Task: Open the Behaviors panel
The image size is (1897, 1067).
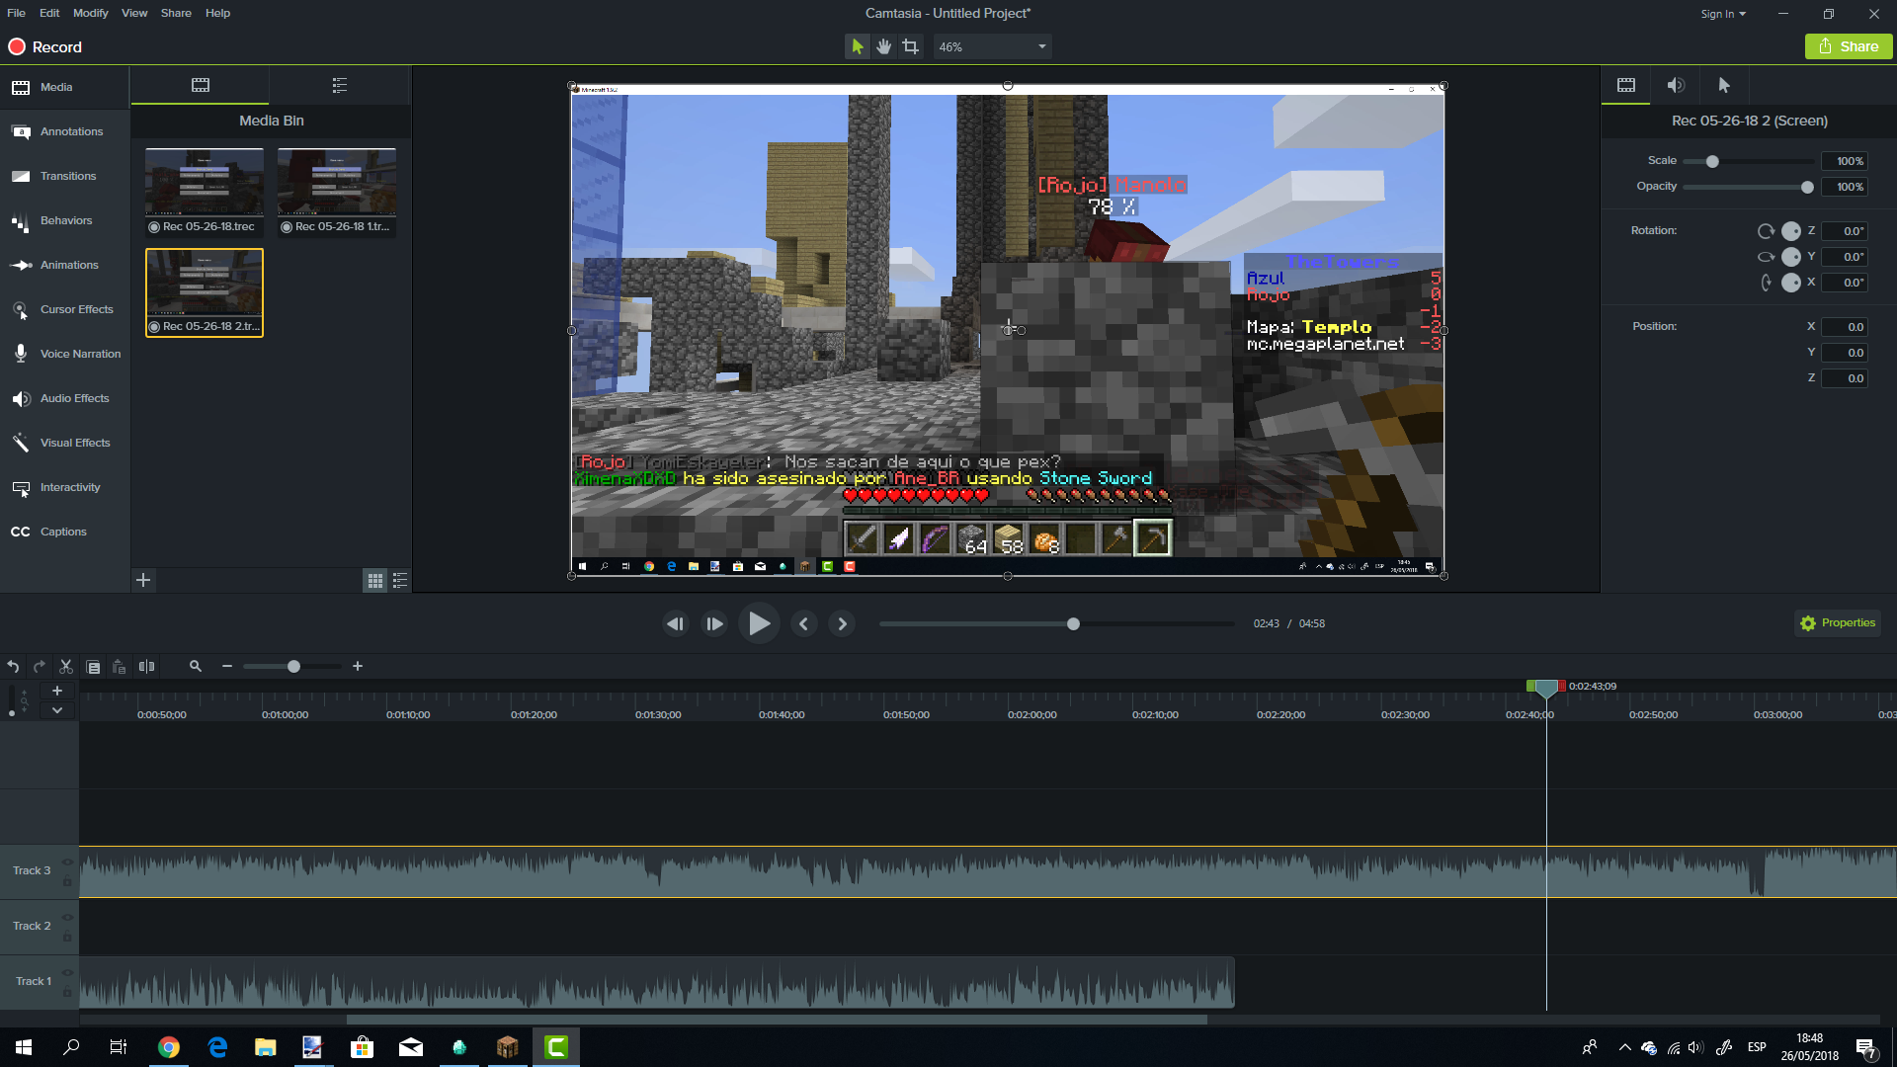Action: pos(64,220)
